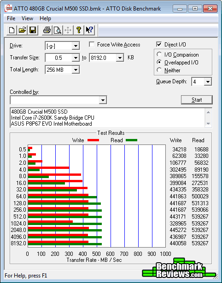222x283 pixels.
Task: Click the four-arrow move toolbar icon
Action: pos(68,30)
